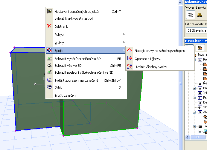
Task: Open the renovation filter dropdown 01 Stávající
Action: coord(197,30)
